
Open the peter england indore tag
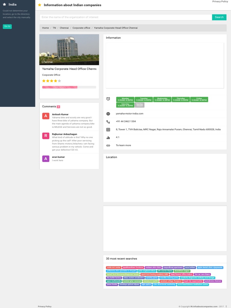pyautogui.click(x=147, y=271)
